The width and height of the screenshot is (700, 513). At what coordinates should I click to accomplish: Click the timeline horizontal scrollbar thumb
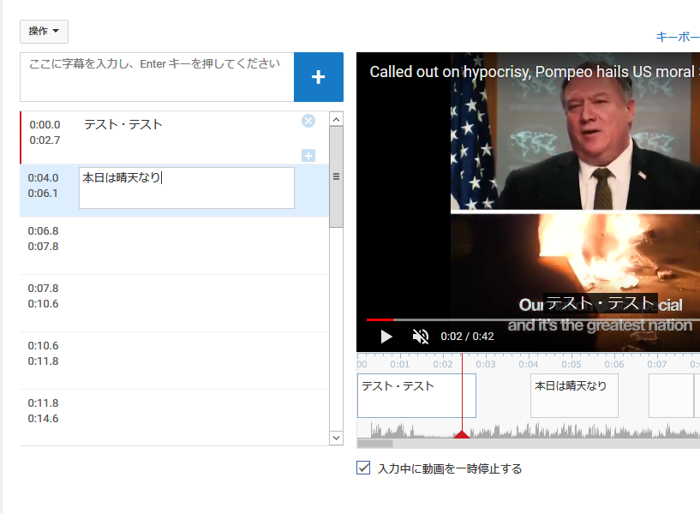pyautogui.click(x=375, y=444)
